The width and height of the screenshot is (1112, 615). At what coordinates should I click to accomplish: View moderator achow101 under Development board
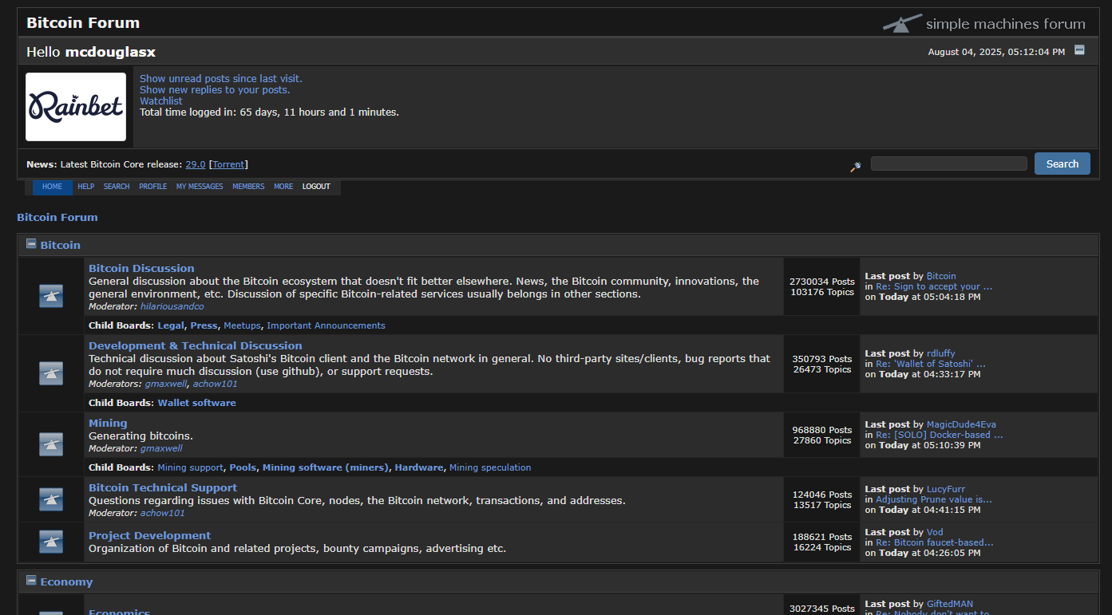(x=216, y=384)
